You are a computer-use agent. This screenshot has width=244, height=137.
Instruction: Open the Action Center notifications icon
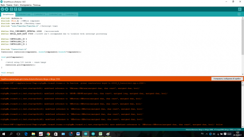pos(225,134)
